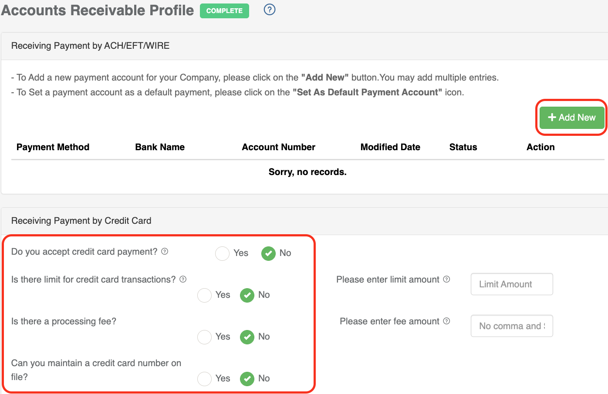Viewport: 608px width, 394px height.
Task: Pick No for maintaining credit card on file
Action: point(247,379)
